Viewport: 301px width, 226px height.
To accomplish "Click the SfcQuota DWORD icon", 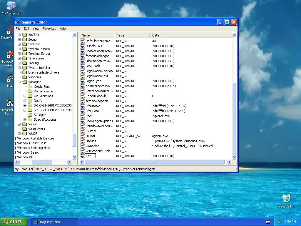I will [x=83, y=111].
